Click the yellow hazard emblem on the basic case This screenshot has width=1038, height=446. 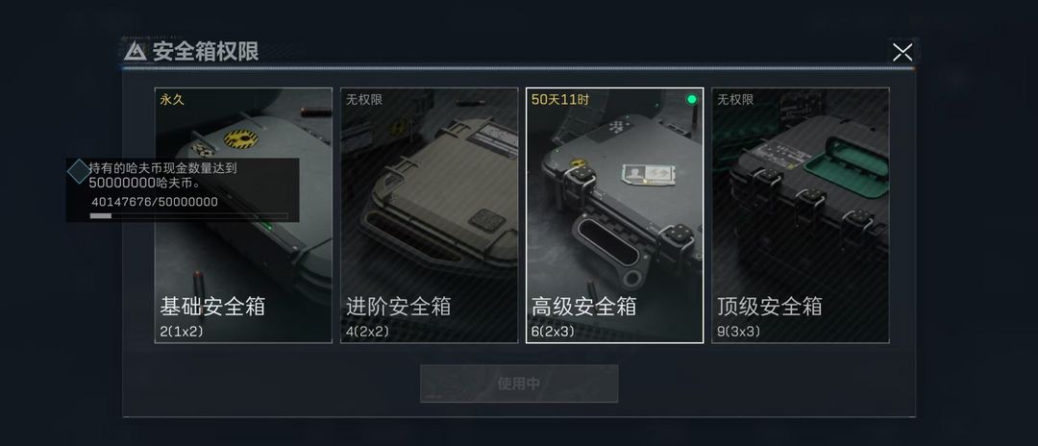(241, 139)
